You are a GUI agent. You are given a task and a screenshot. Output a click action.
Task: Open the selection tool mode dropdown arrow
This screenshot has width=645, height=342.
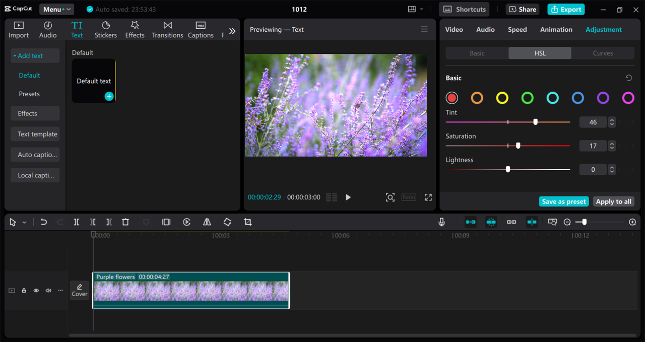[24, 223]
